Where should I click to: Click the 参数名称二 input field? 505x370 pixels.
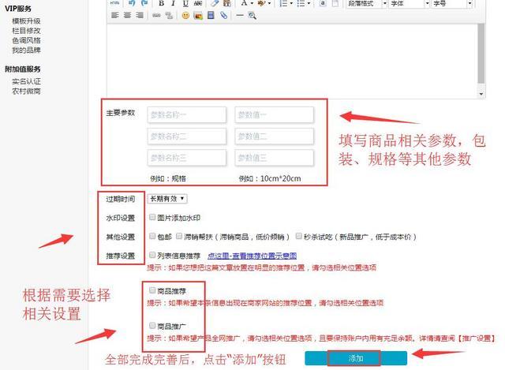click(187, 136)
